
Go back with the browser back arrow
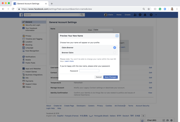pyautogui.click(x=3, y=9)
